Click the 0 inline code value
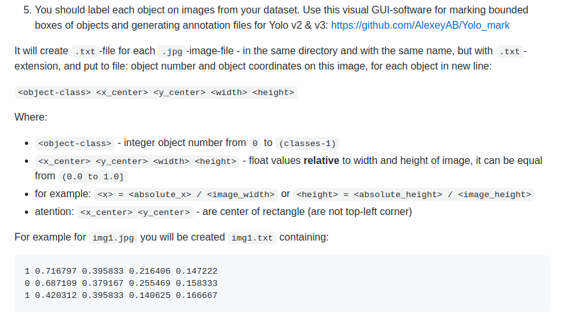 click(x=255, y=144)
